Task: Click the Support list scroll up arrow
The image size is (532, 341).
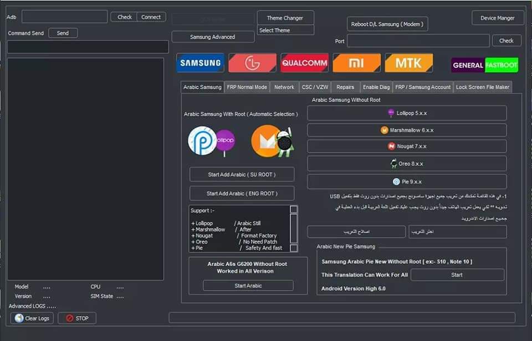Action: 294,209
